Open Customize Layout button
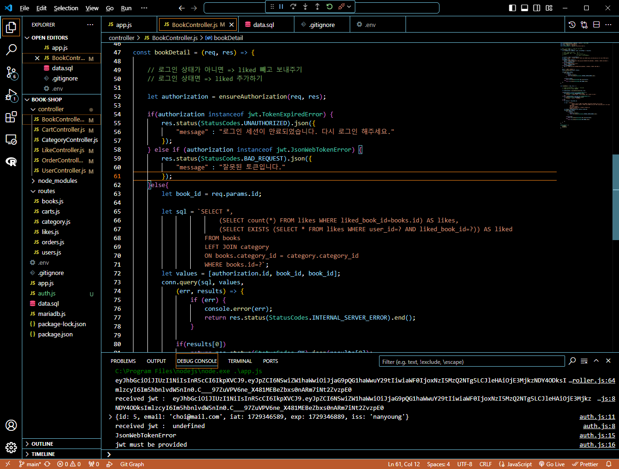Viewport: 619px width, 469px height. [x=549, y=8]
